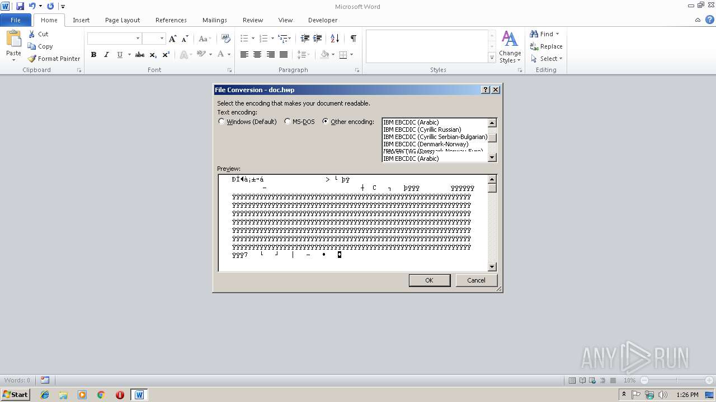Switch to the Developer tab
This screenshot has height=402, width=716.
tap(323, 20)
